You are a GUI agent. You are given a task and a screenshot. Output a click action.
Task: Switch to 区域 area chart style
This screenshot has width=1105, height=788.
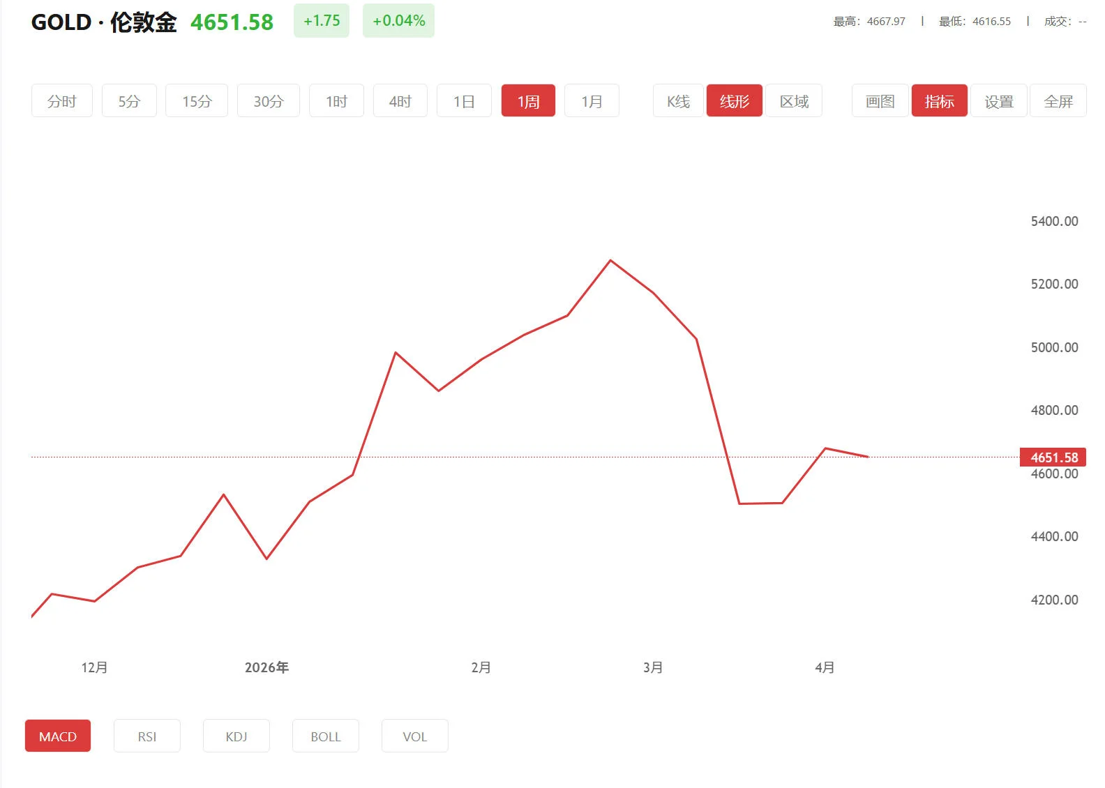pos(794,101)
